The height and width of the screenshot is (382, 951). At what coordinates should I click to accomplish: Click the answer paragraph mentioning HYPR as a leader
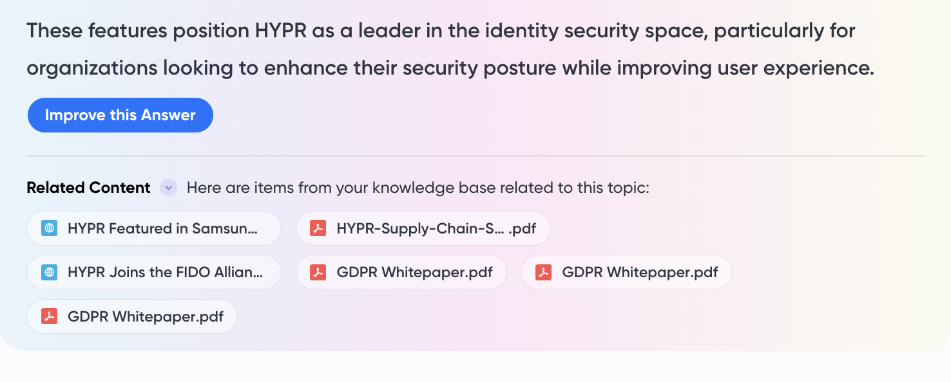450,50
